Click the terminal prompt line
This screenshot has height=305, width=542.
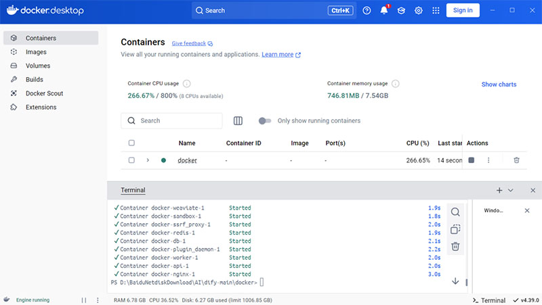[x=187, y=282]
